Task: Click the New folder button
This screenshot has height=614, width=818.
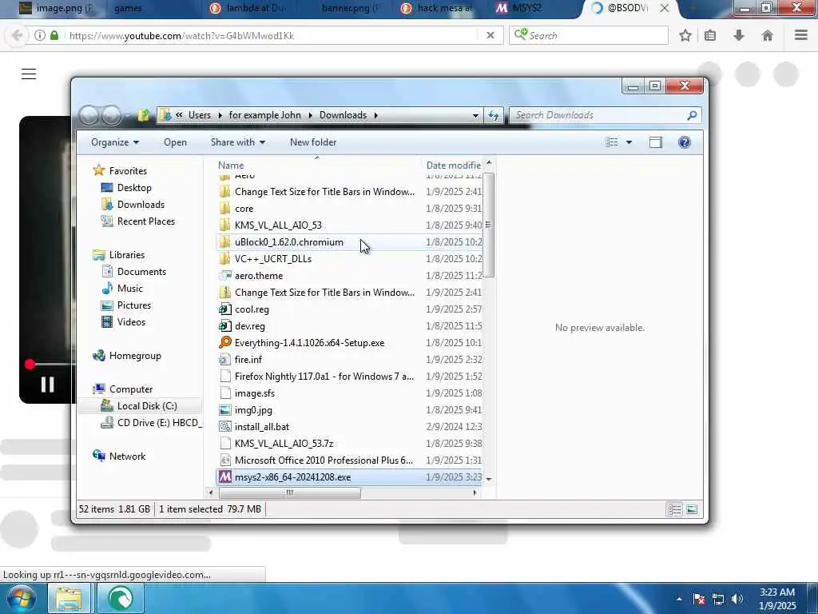Action: [x=313, y=142]
